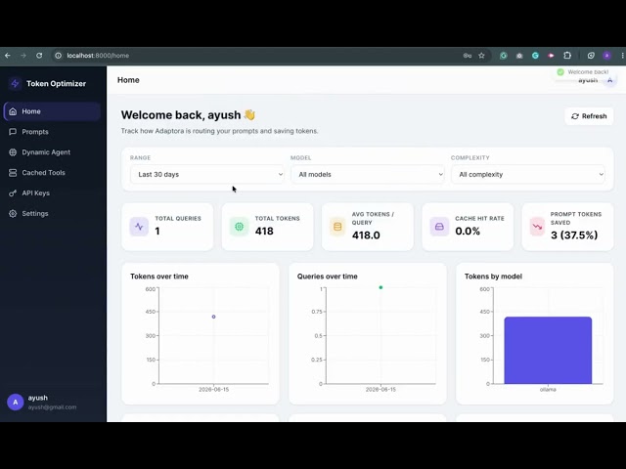Click the ayush avatar in sidebar footer
626x469 pixels.
click(16, 402)
